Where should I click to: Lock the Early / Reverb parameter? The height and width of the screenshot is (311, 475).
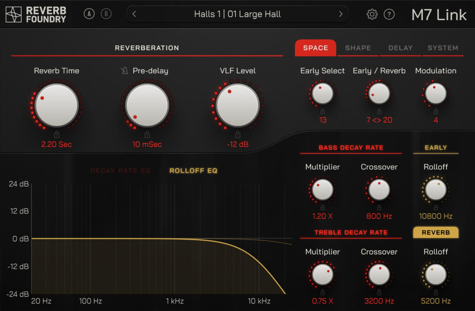pyautogui.click(x=379, y=112)
